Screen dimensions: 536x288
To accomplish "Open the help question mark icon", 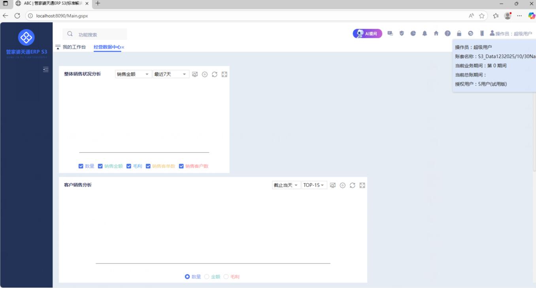I will click(x=447, y=34).
